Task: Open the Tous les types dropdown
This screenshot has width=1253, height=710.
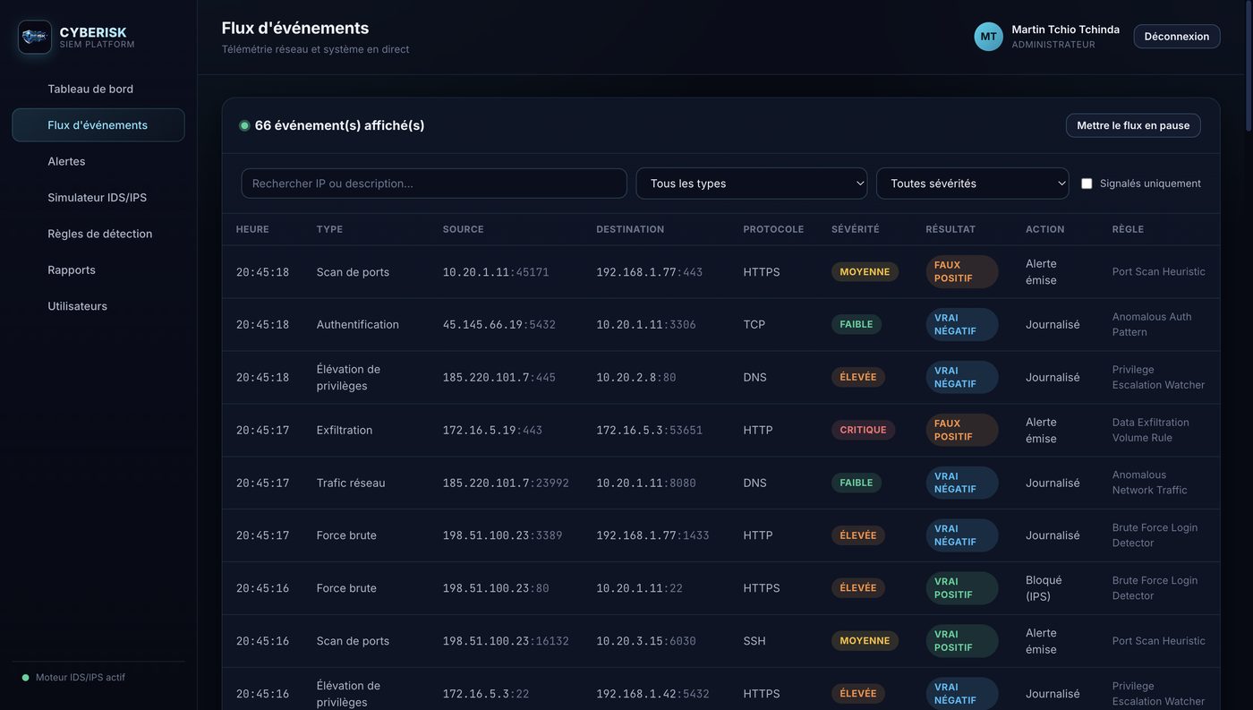Action: point(751,184)
